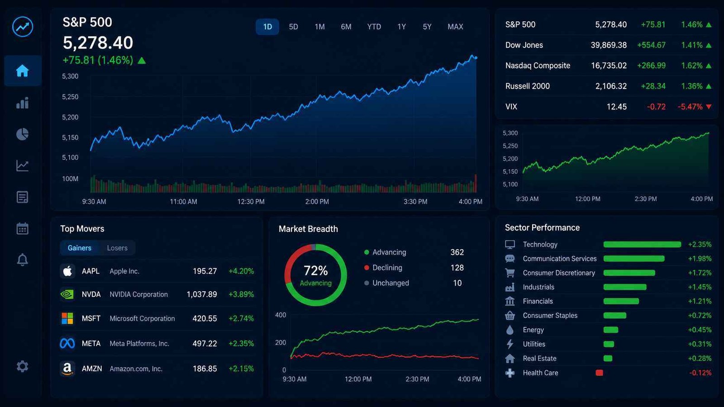This screenshot has width=724, height=407.
Task: Click Meta Platforms, Inc. company name
Action: 139,344
